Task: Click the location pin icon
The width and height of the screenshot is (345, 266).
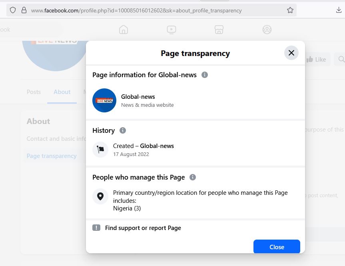Action: click(x=100, y=196)
